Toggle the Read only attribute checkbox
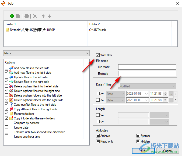 point(98,141)
